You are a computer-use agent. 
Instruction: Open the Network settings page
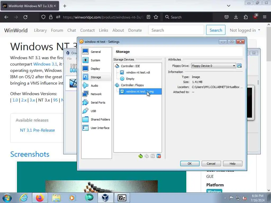click(96, 94)
